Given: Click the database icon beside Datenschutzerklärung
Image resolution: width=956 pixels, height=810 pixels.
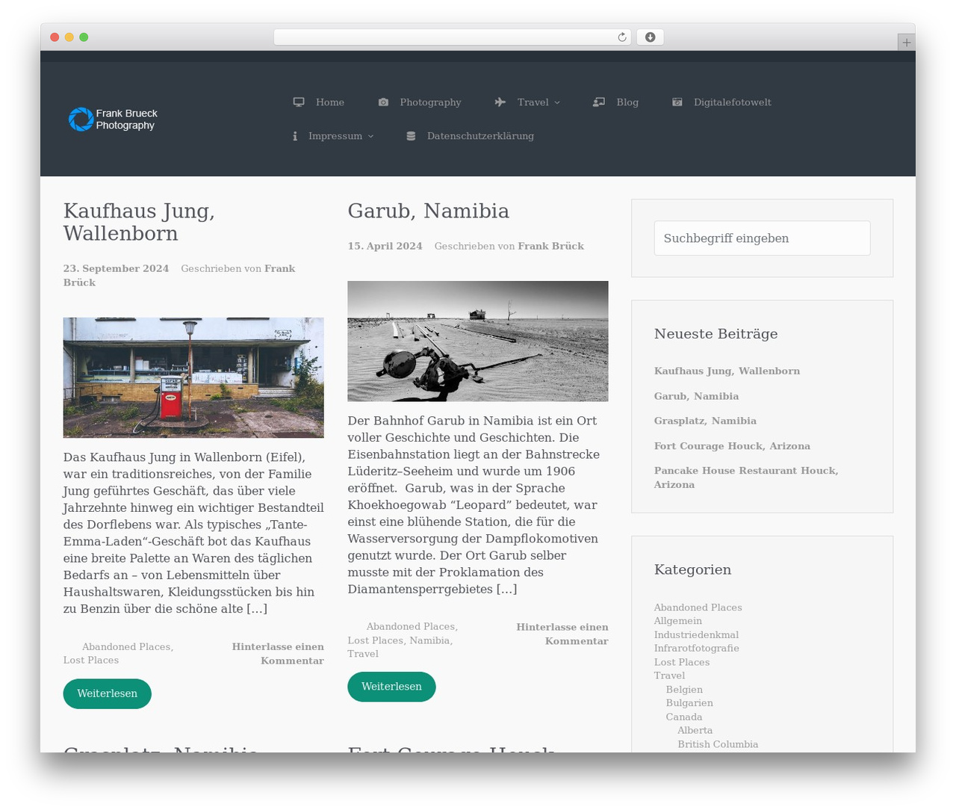Looking at the screenshot, I should 411,136.
